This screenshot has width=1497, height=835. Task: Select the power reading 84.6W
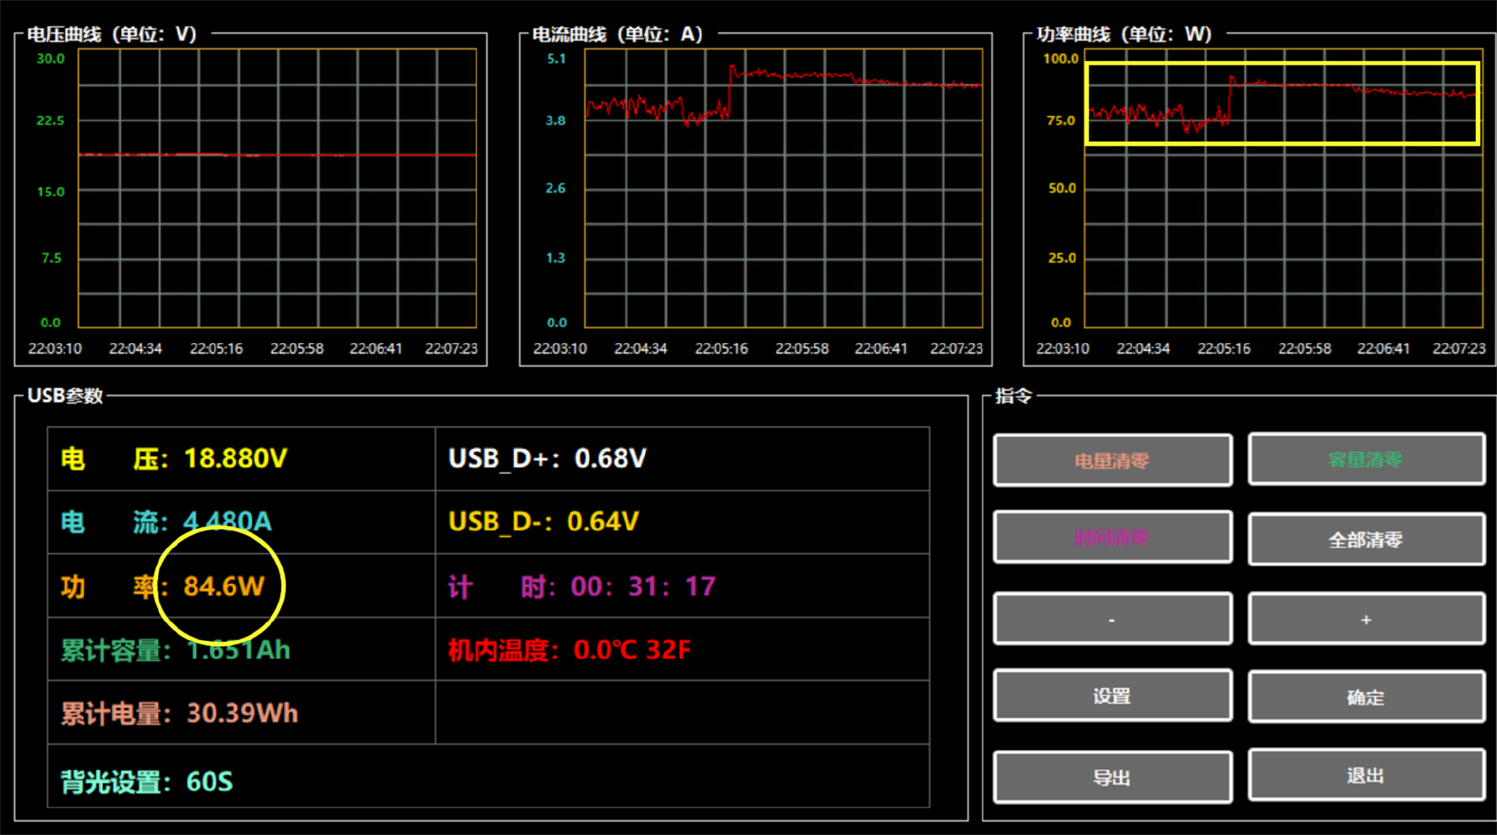click(x=224, y=586)
